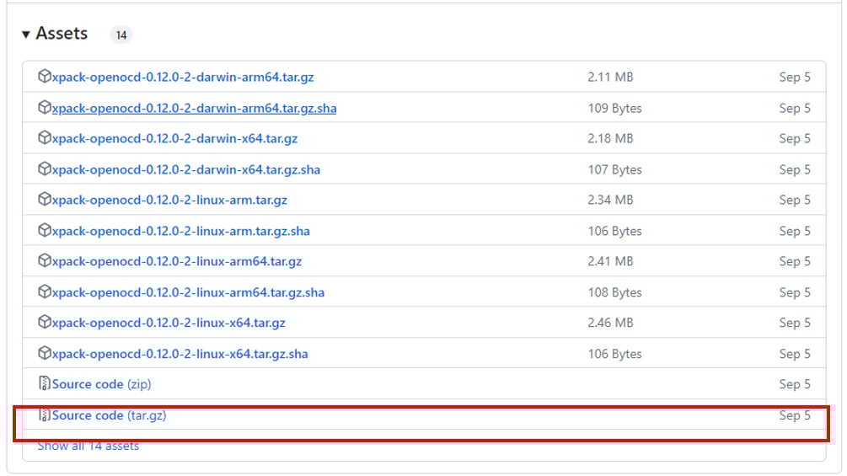This screenshot has height=476, width=847.
Task: Download Source code (tar.gz)
Action: click(x=109, y=415)
